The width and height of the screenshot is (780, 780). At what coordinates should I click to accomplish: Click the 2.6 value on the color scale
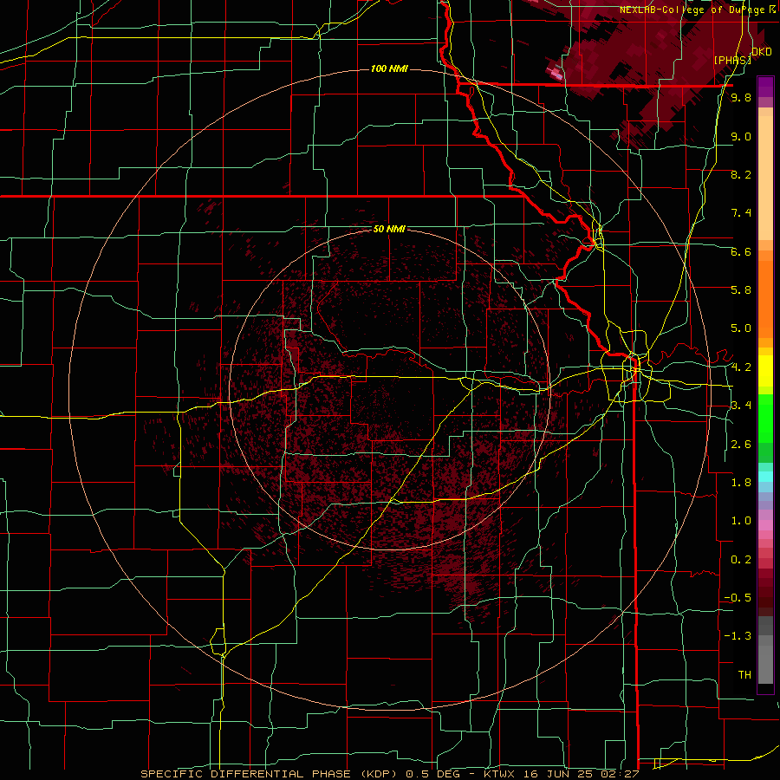(x=741, y=445)
